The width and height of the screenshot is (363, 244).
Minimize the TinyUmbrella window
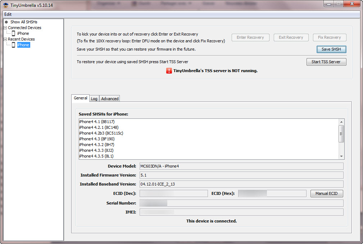pyautogui.click(x=329, y=4)
